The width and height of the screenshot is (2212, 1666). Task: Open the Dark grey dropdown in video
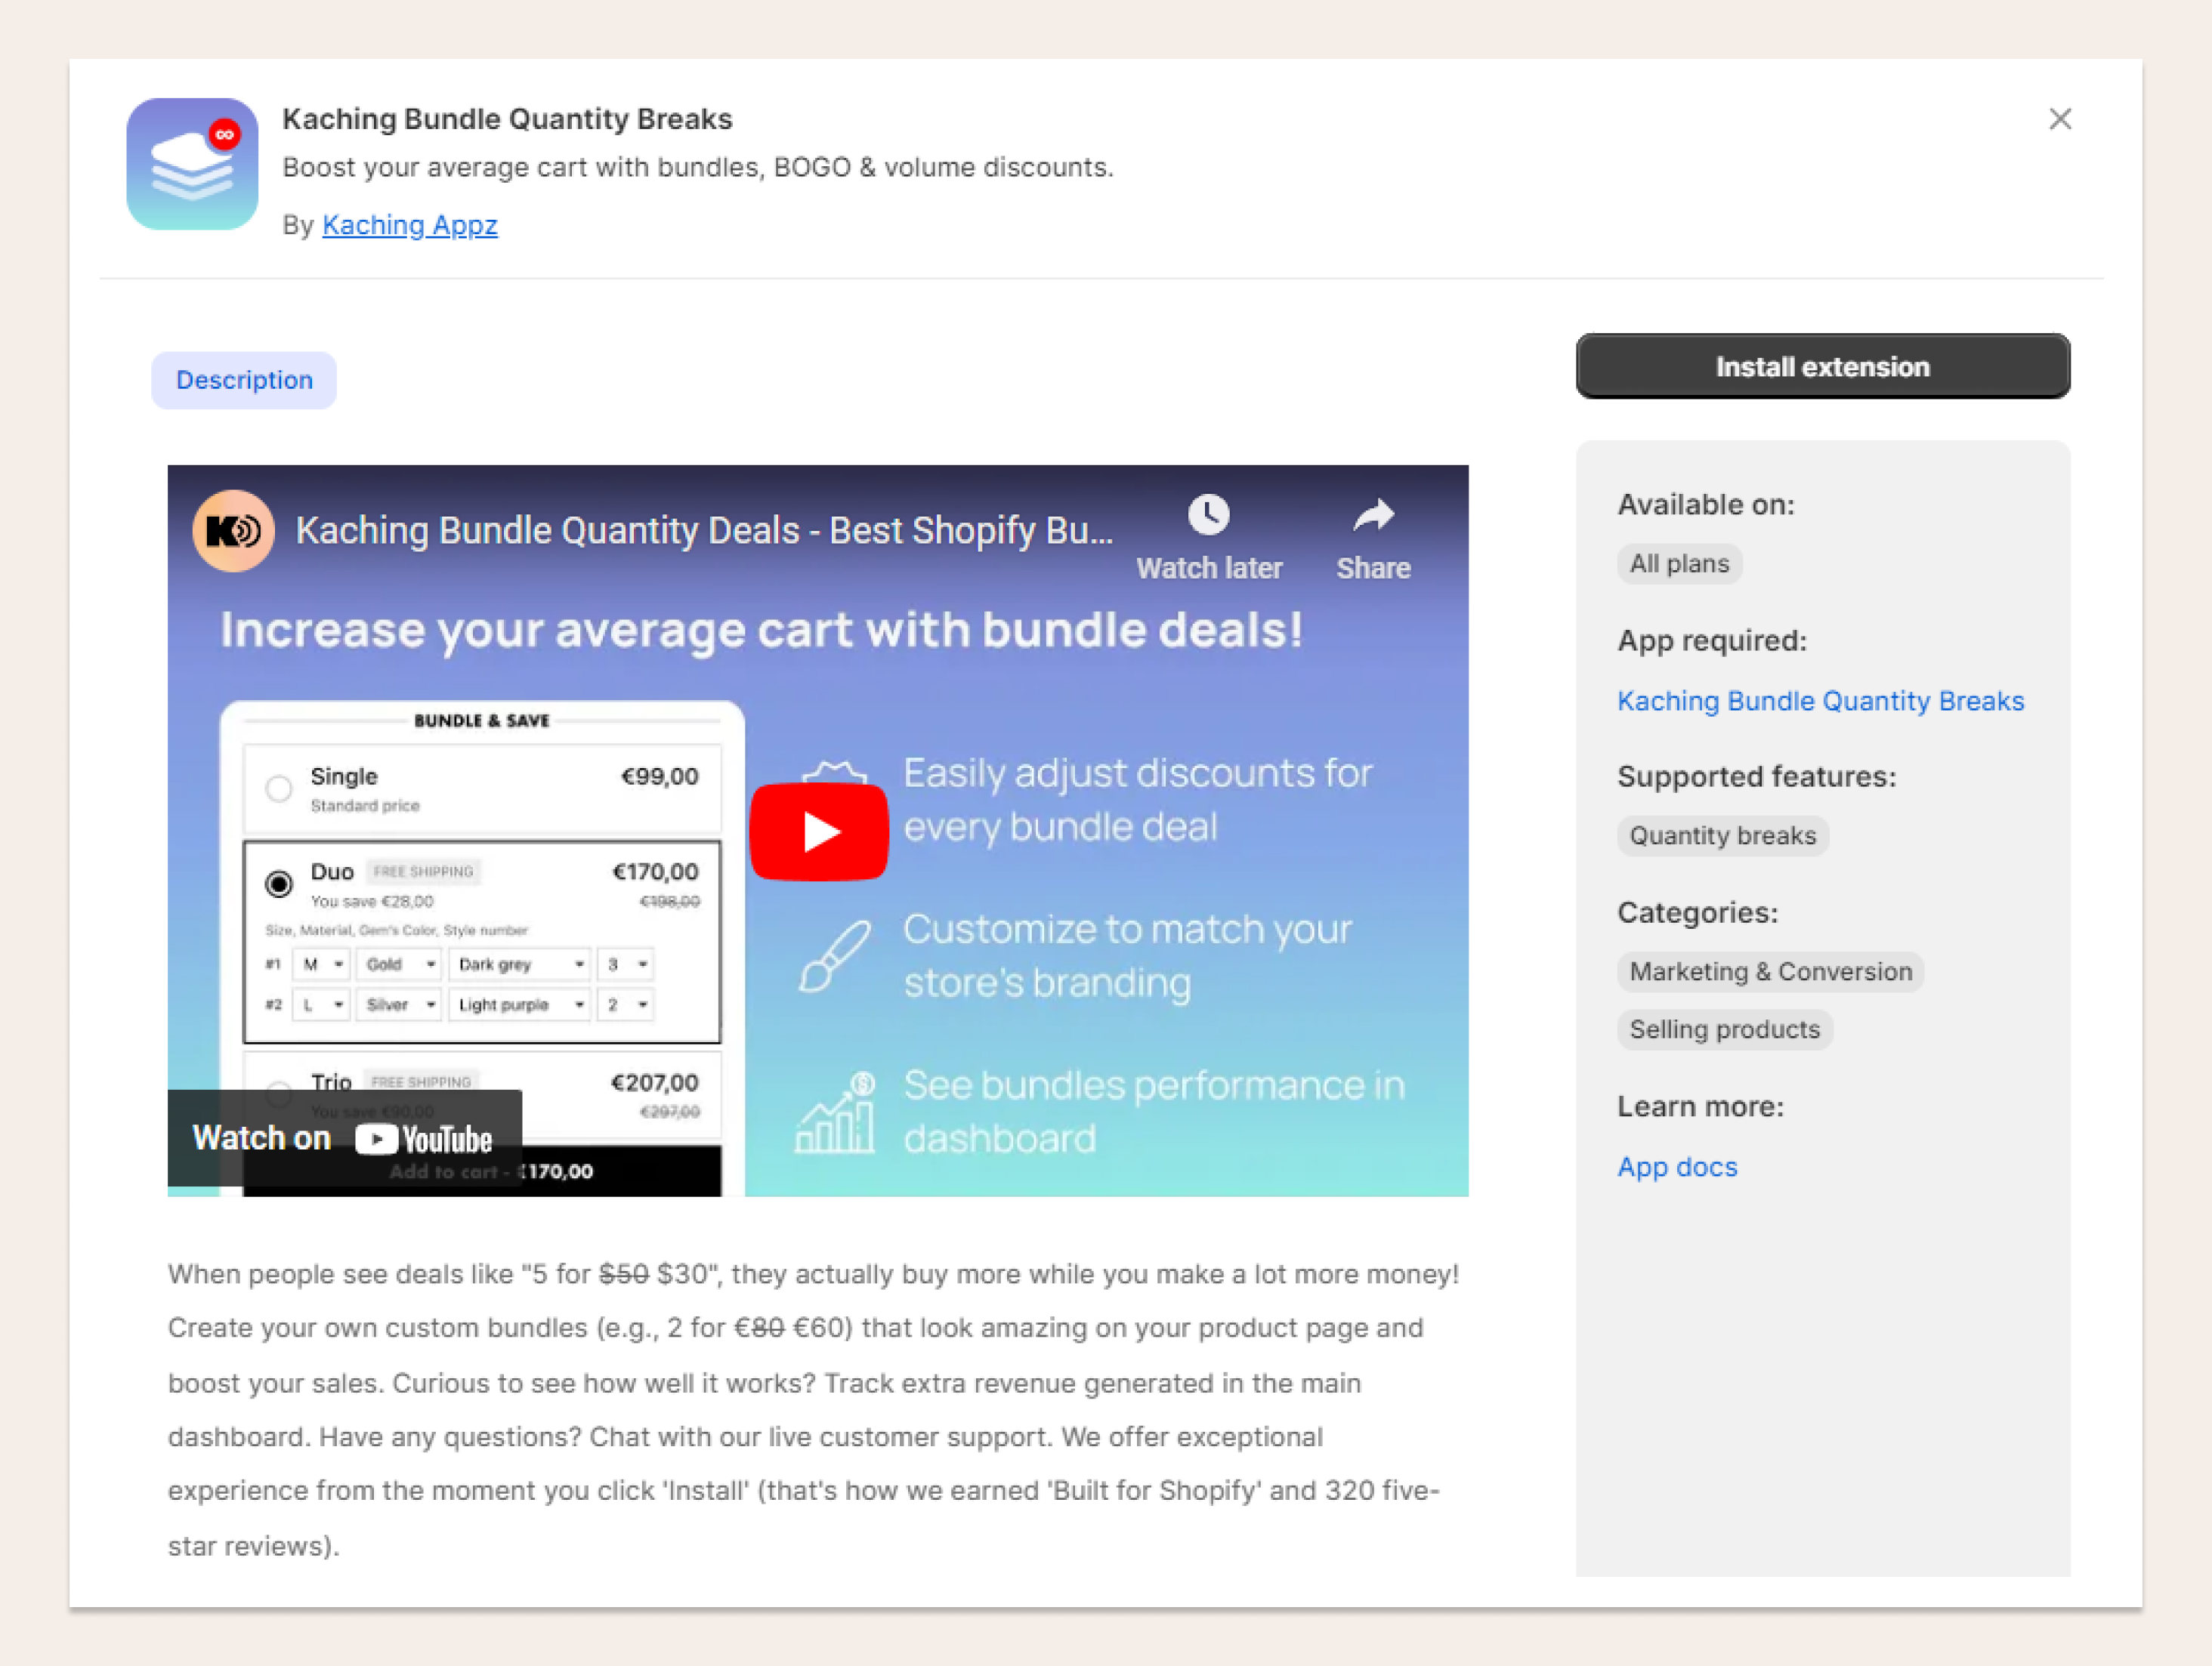519,964
